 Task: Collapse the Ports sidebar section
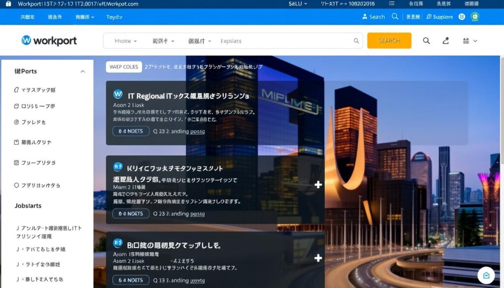point(83,71)
